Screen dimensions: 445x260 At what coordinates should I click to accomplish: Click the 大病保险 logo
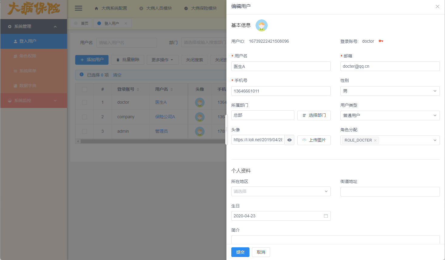[33, 9]
